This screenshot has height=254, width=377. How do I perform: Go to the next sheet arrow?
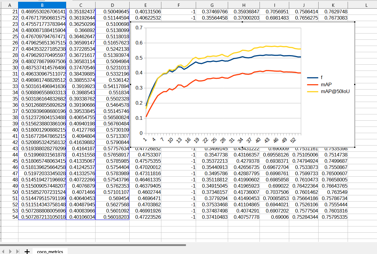click(10, 251)
